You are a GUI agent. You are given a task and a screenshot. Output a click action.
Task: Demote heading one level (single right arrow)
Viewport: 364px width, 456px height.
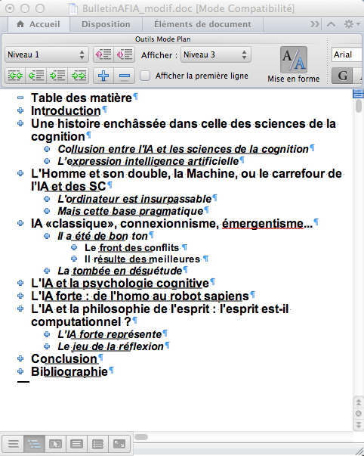tap(57, 76)
